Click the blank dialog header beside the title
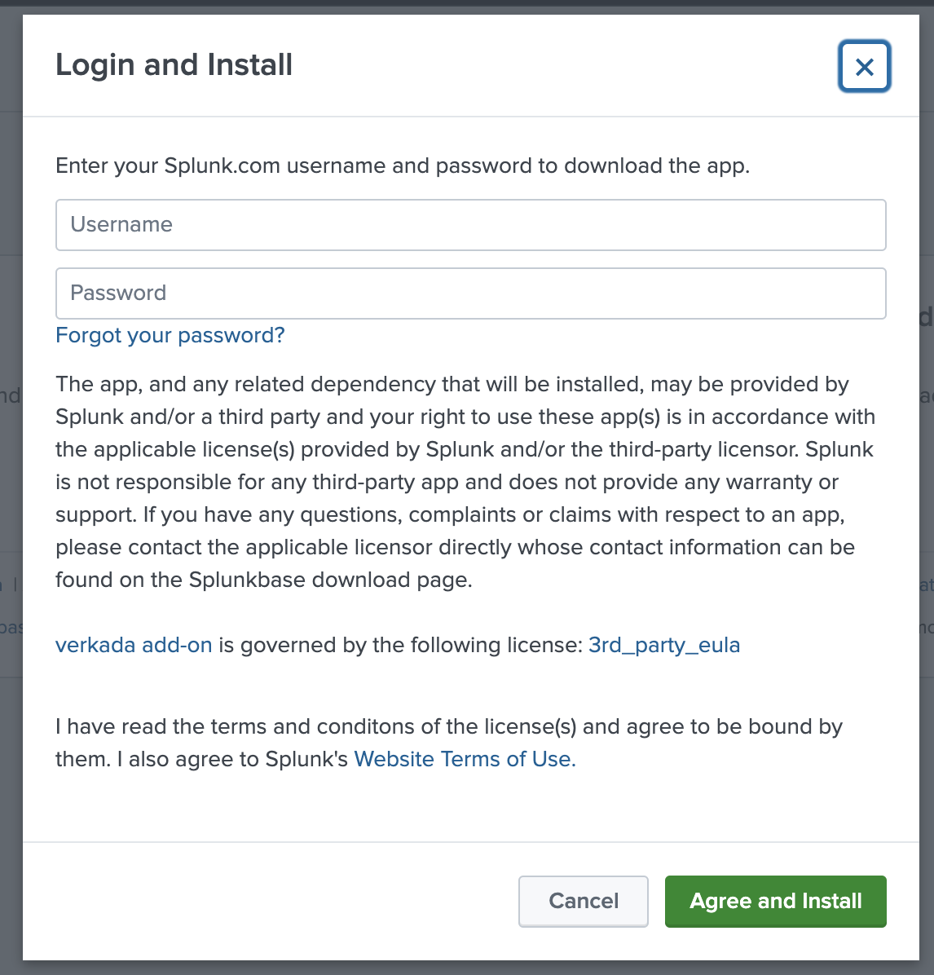 (x=562, y=65)
